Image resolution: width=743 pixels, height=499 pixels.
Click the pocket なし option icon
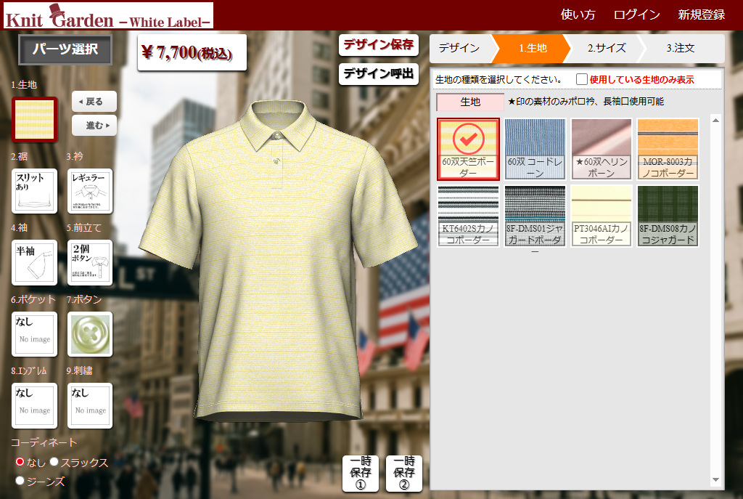coord(34,334)
